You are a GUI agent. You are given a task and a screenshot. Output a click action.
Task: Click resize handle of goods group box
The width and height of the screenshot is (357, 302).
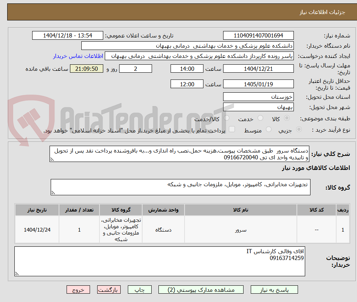tap(53, 193)
